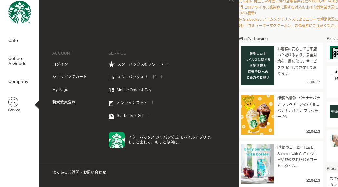Open オンラインストア link

coord(132,103)
